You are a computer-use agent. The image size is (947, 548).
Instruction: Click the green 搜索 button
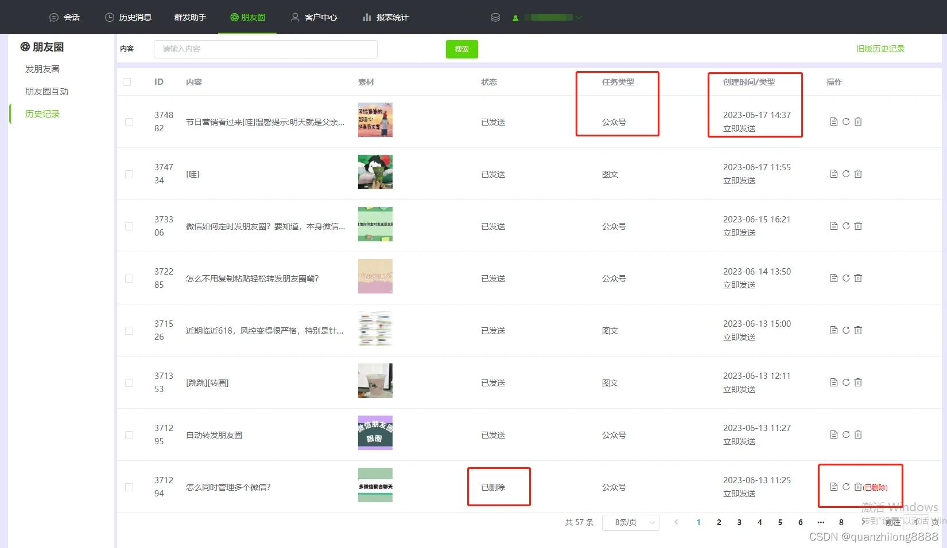pos(461,49)
